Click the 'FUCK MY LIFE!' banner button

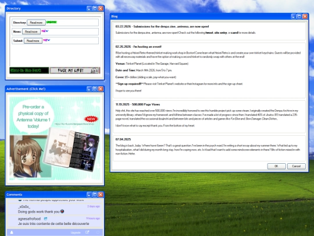coord(74,71)
